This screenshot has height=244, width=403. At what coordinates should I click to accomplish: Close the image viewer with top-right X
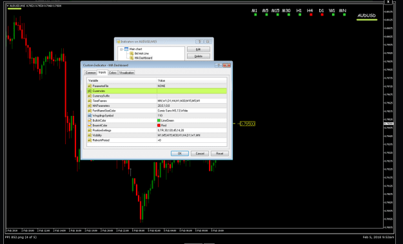(388, 2)
